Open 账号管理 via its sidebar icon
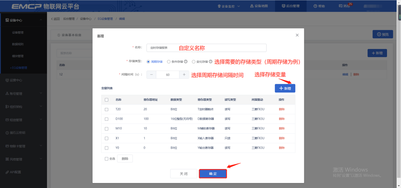Viewport: 401px width, 188px height. [x=7, y=93]
